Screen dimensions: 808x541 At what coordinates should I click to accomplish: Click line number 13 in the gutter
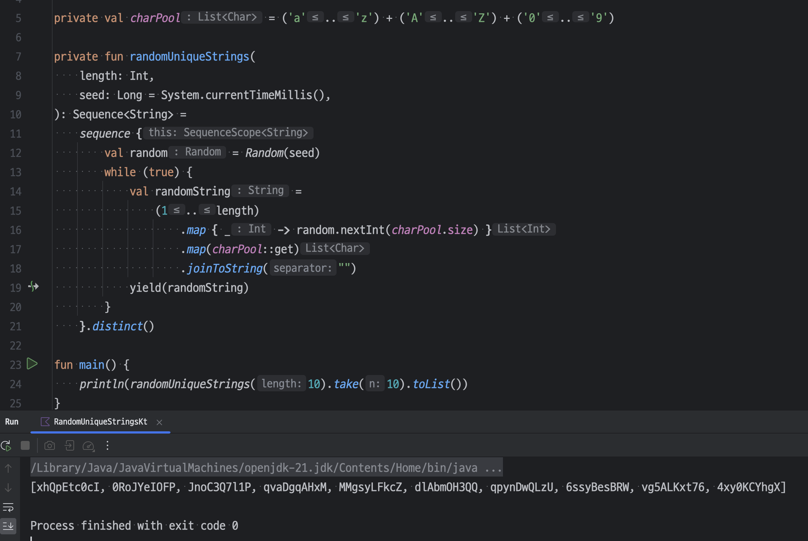[16, 172]
